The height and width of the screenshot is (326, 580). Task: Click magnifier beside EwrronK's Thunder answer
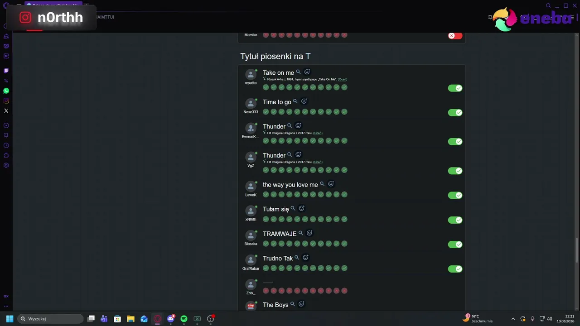pyautogui.click(x=290, y=126)
